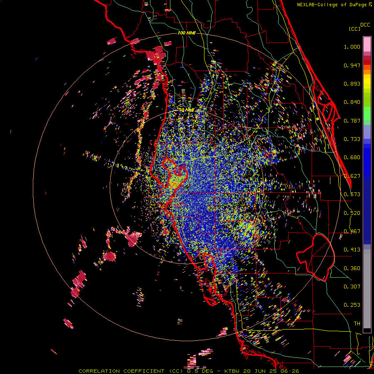Click the TH threshold label on legend
This screenshot has height=374, width=374.
tap(357, 324)
